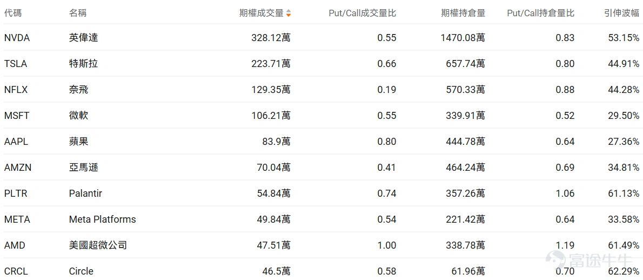Sort by 期權成交量 sort arrow icon
The width and height of the screenshot is (643, 280).
click(x=289, y=14)
